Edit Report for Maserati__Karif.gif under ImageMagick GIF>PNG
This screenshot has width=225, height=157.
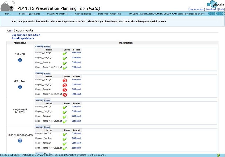coord(76,106)
